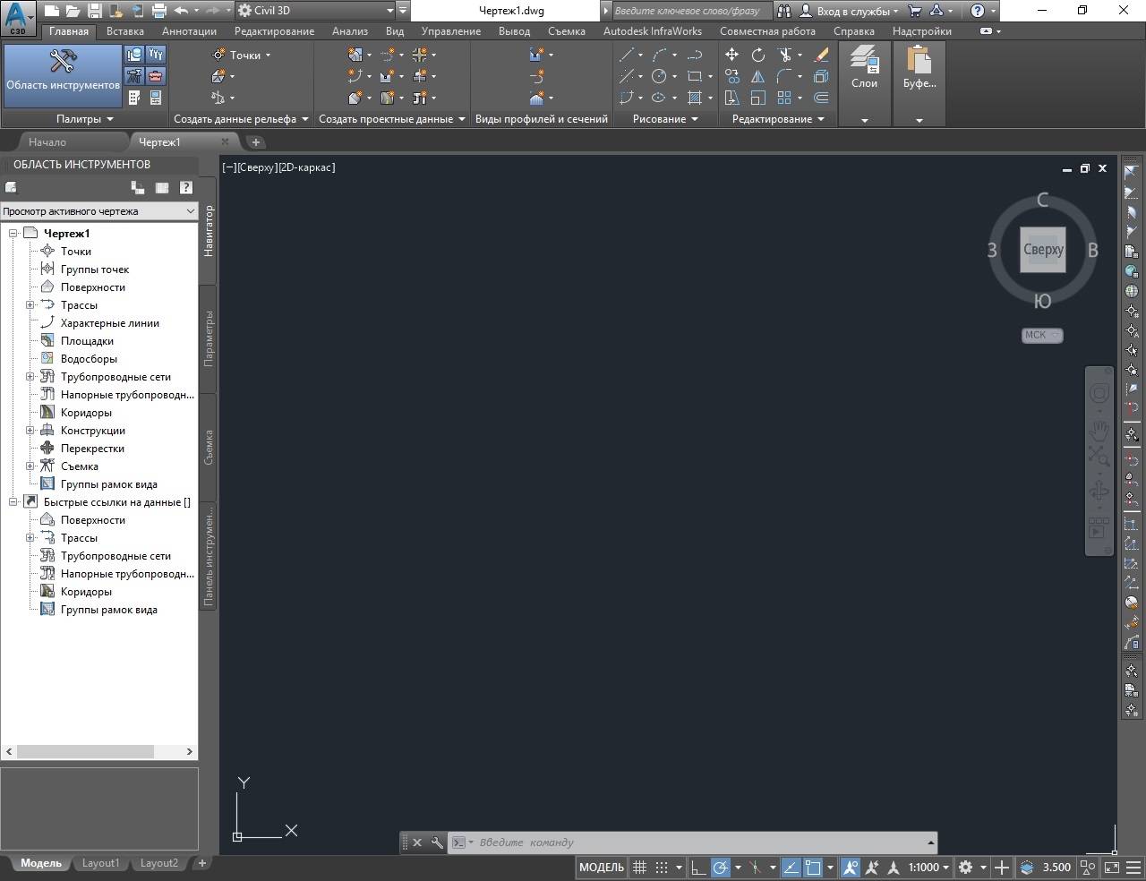Toggle snap mode dots icon
Screen dimensions: 1146x881
(661, 867)
